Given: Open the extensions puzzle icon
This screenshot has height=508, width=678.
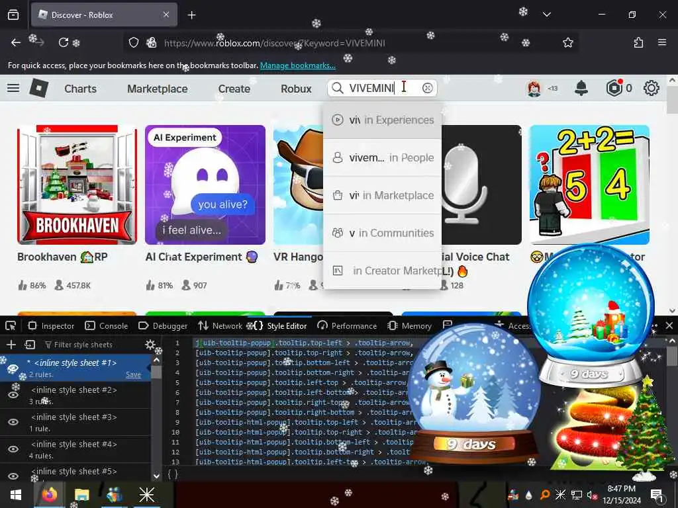Looking at the screenshot, I should (x=638, y=42).
